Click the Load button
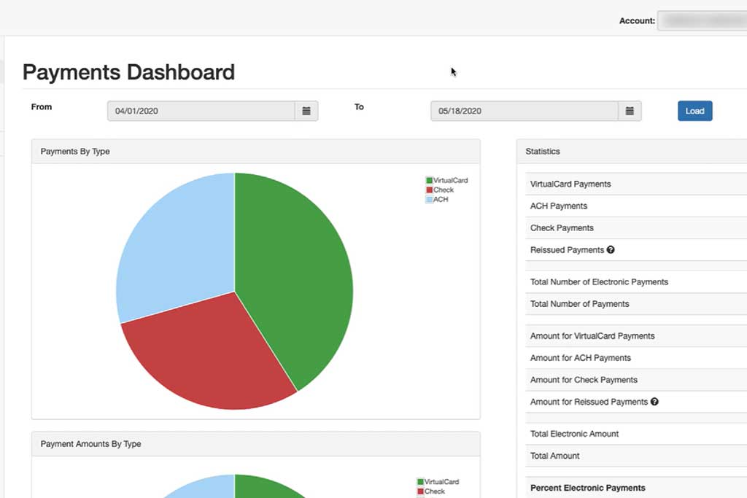The height and width of the screenshot is (498, 747). [694, 111]
